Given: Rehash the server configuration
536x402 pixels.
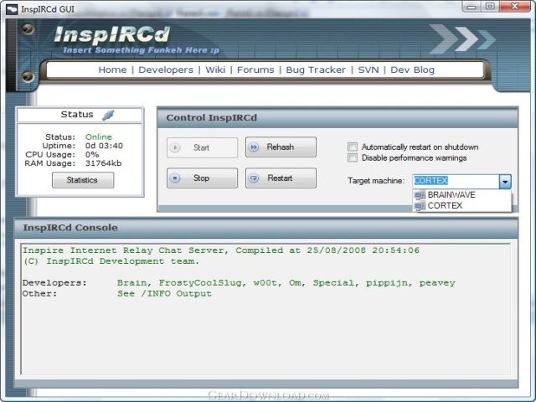Looking at the screenshot, I should pyautogui.click(x=281, y=147).
